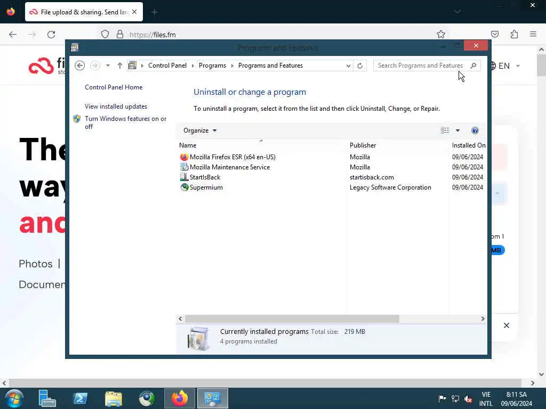Select Mozilla Maintenance Service entry
The width and height of the screenshot is (546, 409).
(x=230, y=167)
